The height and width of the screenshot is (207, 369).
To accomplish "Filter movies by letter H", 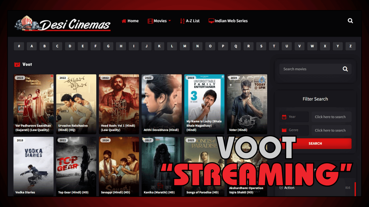I will (121, 46).
